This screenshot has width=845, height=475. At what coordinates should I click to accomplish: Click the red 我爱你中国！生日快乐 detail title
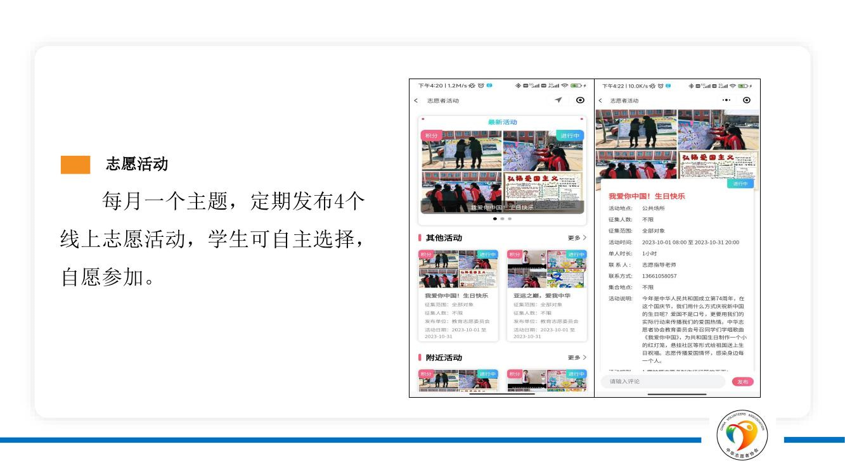click(x=647, y=196)
